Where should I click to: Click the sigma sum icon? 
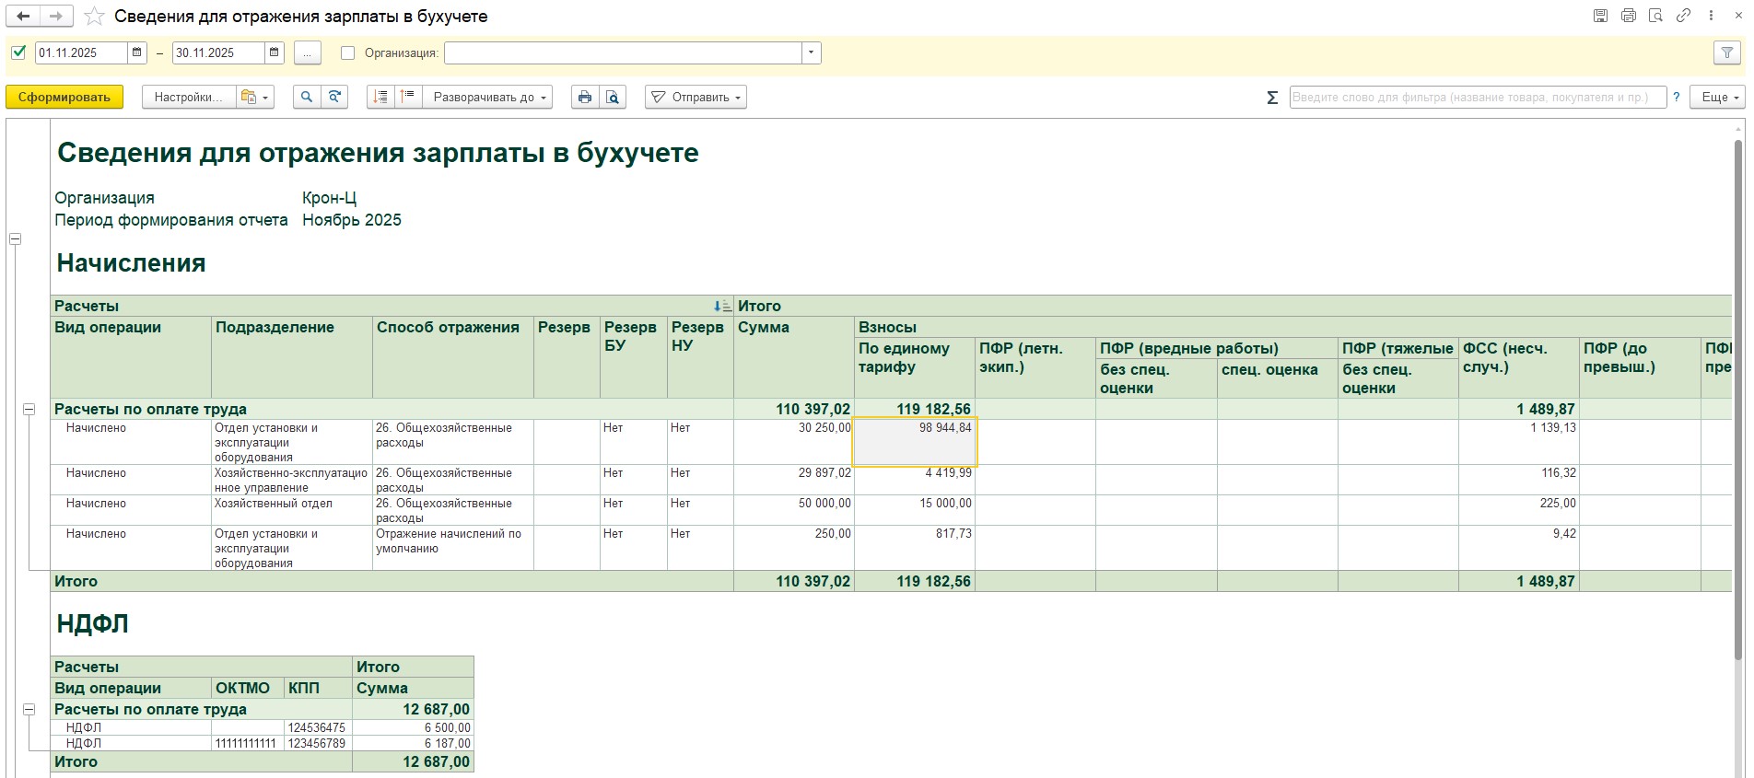pos(1272,98)
